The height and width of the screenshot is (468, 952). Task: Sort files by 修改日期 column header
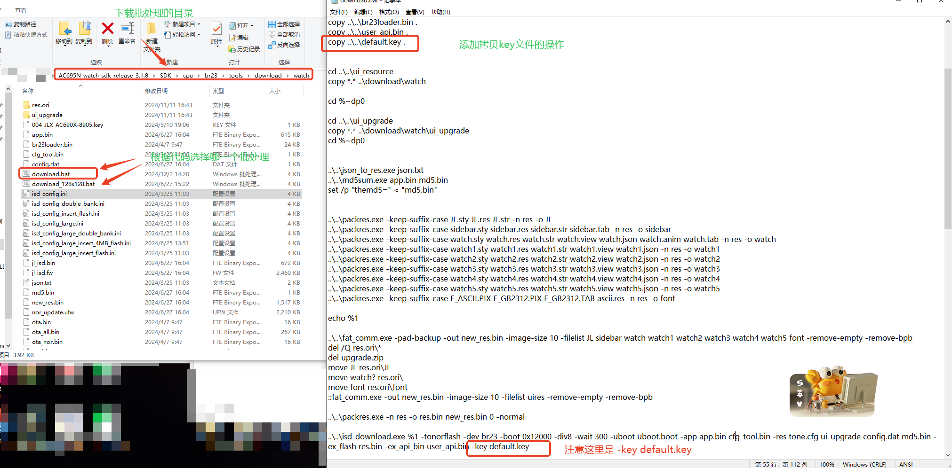tap(156, 91)
